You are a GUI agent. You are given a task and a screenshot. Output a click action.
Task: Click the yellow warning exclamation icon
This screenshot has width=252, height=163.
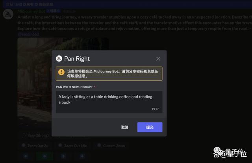coord(61,72)
